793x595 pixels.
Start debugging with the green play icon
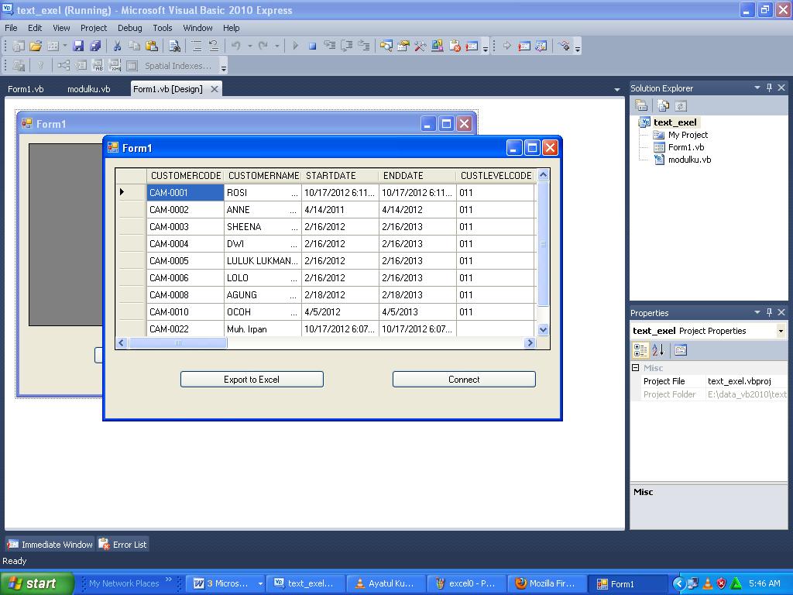[x=295, y=46]
